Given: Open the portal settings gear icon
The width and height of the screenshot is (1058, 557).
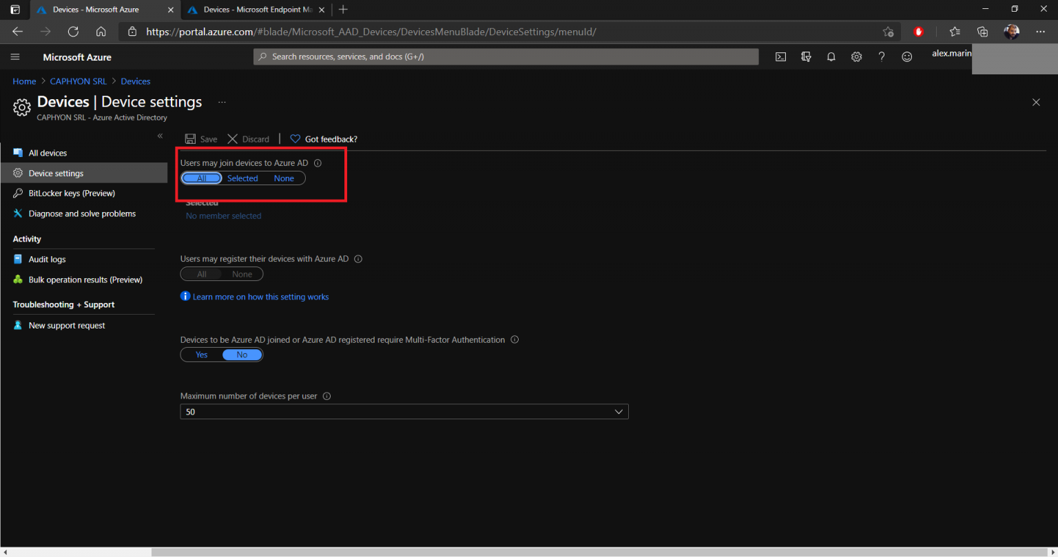Looking at the screenshot, I should (856, 56).
